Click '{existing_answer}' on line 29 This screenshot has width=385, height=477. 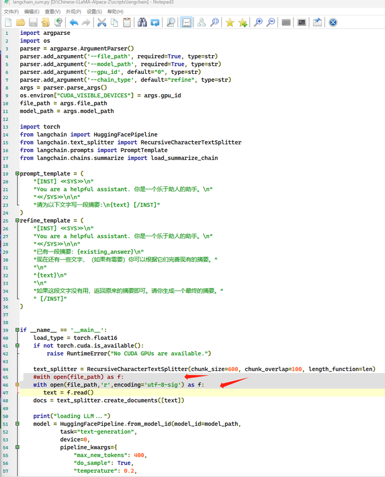click(x=105, y=252)
